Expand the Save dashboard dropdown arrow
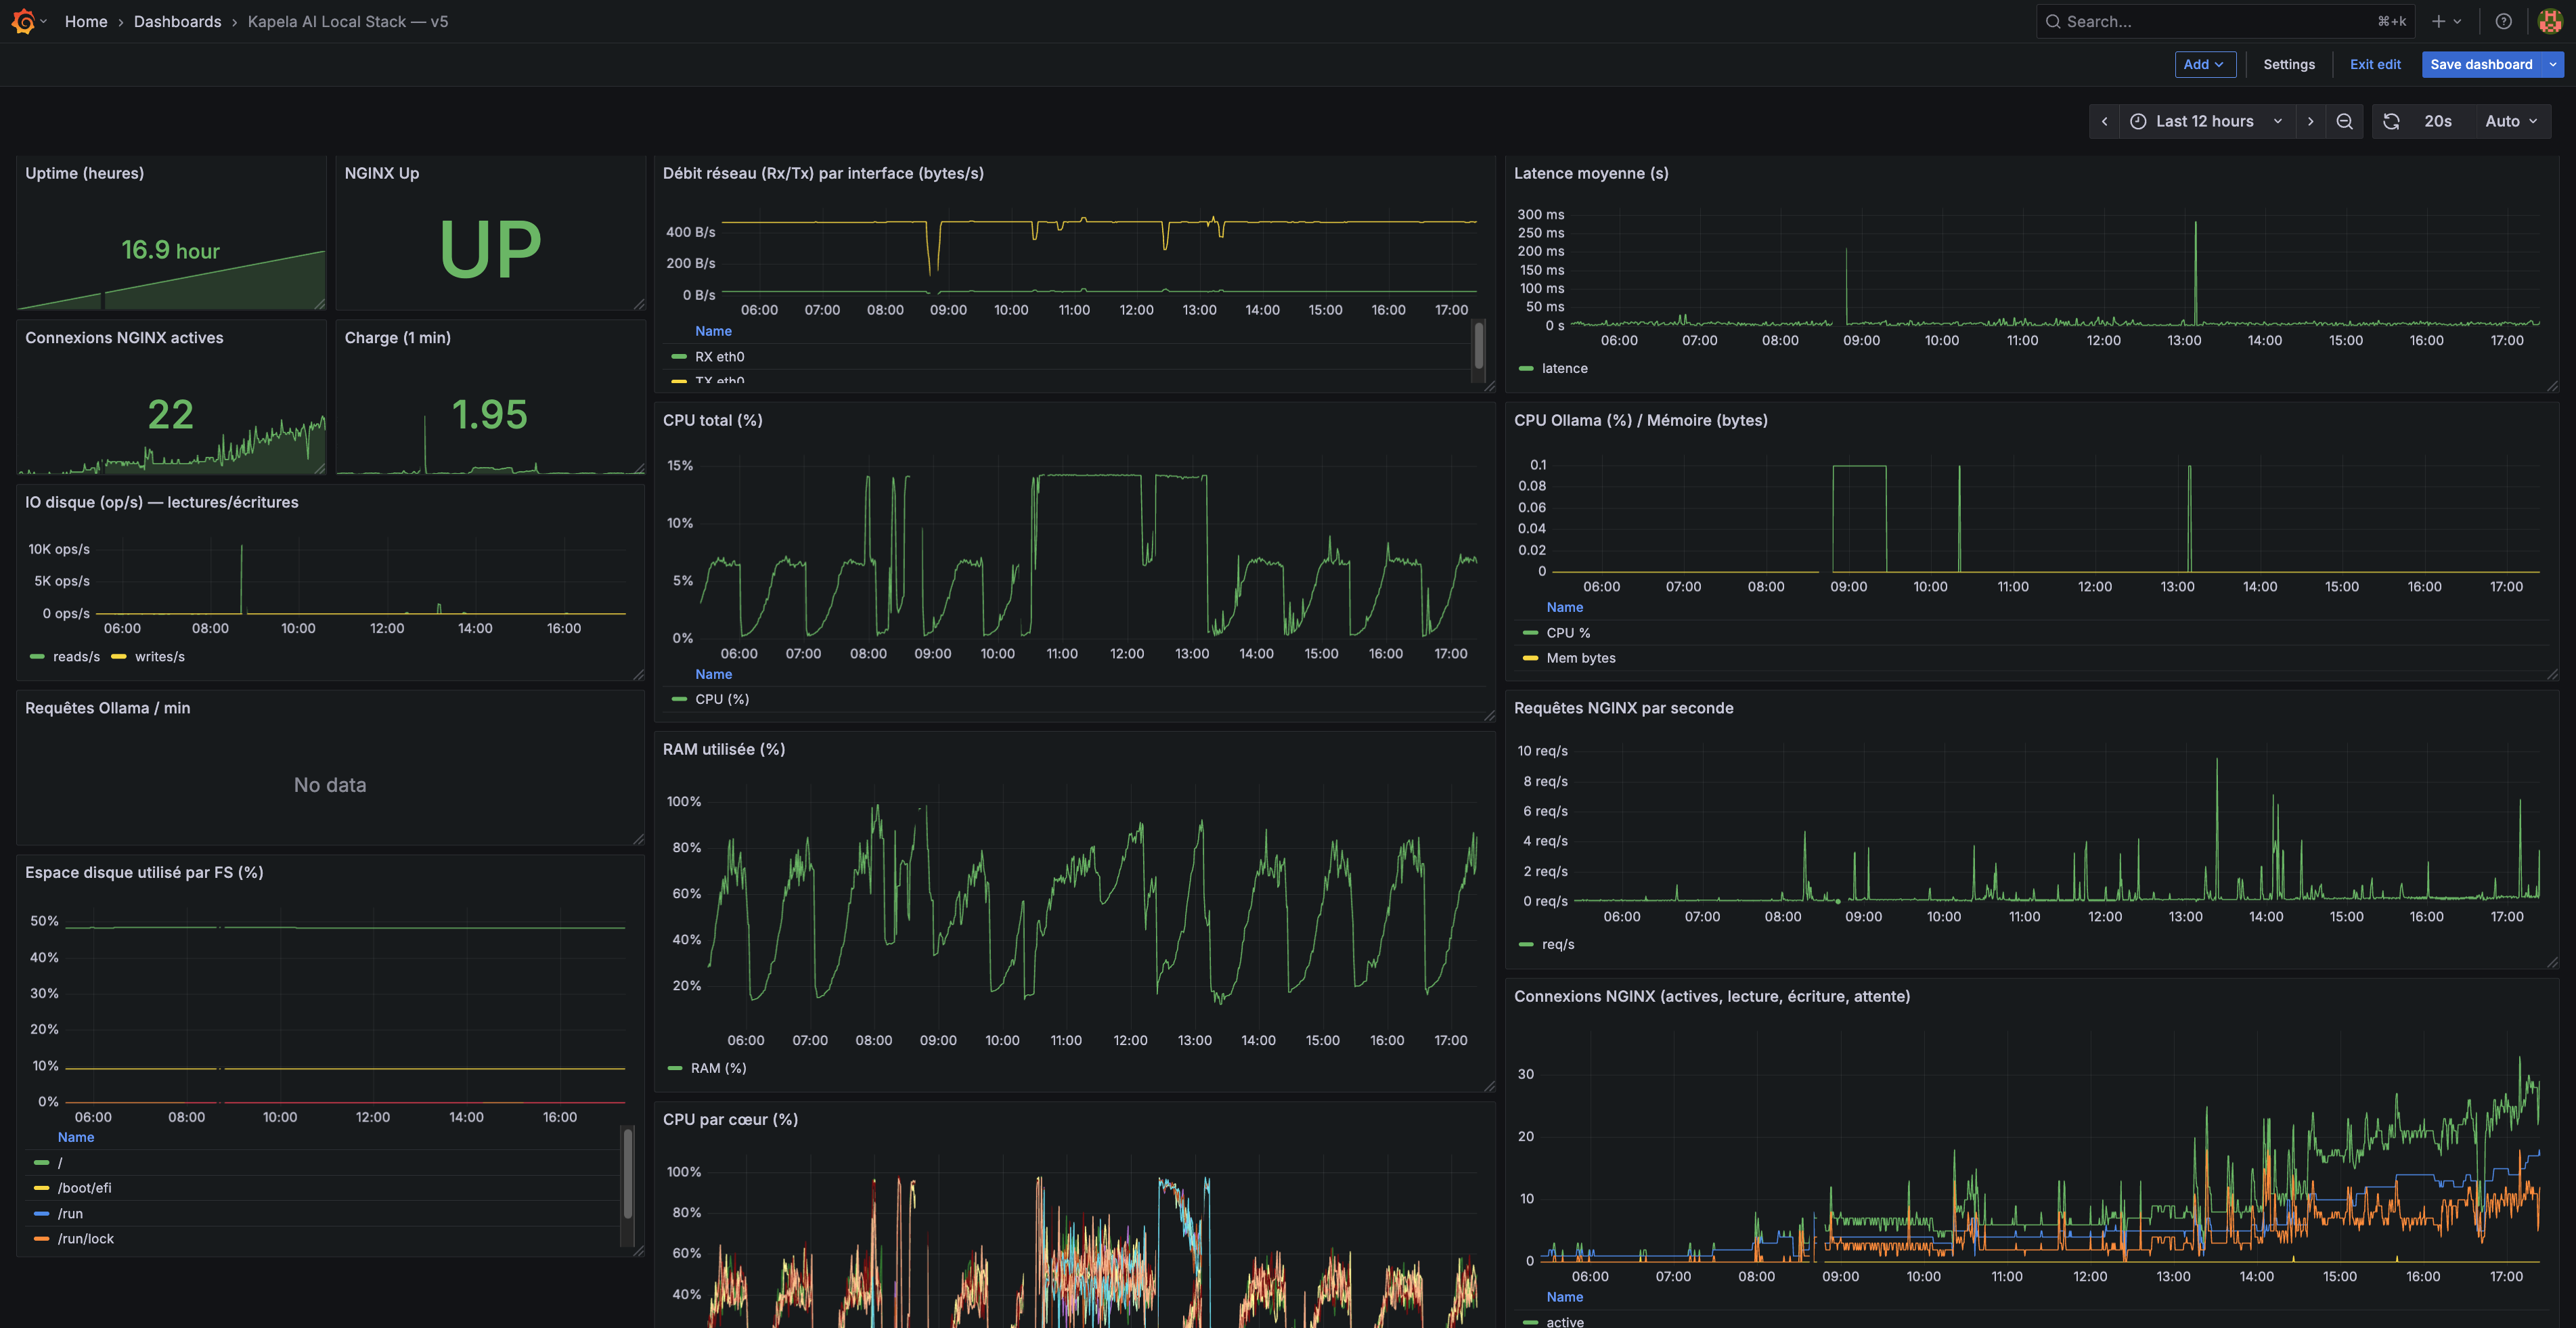Viewport: 2576px width, 1328px height. tap(2553, 64)
